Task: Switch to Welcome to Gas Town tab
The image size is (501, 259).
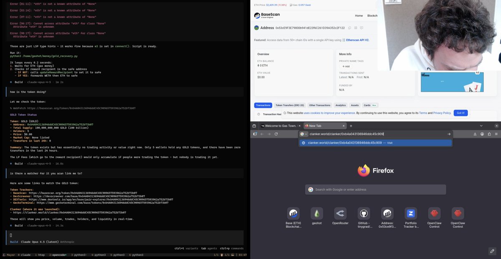Action: pyautogui.click(x=280, y=126)
